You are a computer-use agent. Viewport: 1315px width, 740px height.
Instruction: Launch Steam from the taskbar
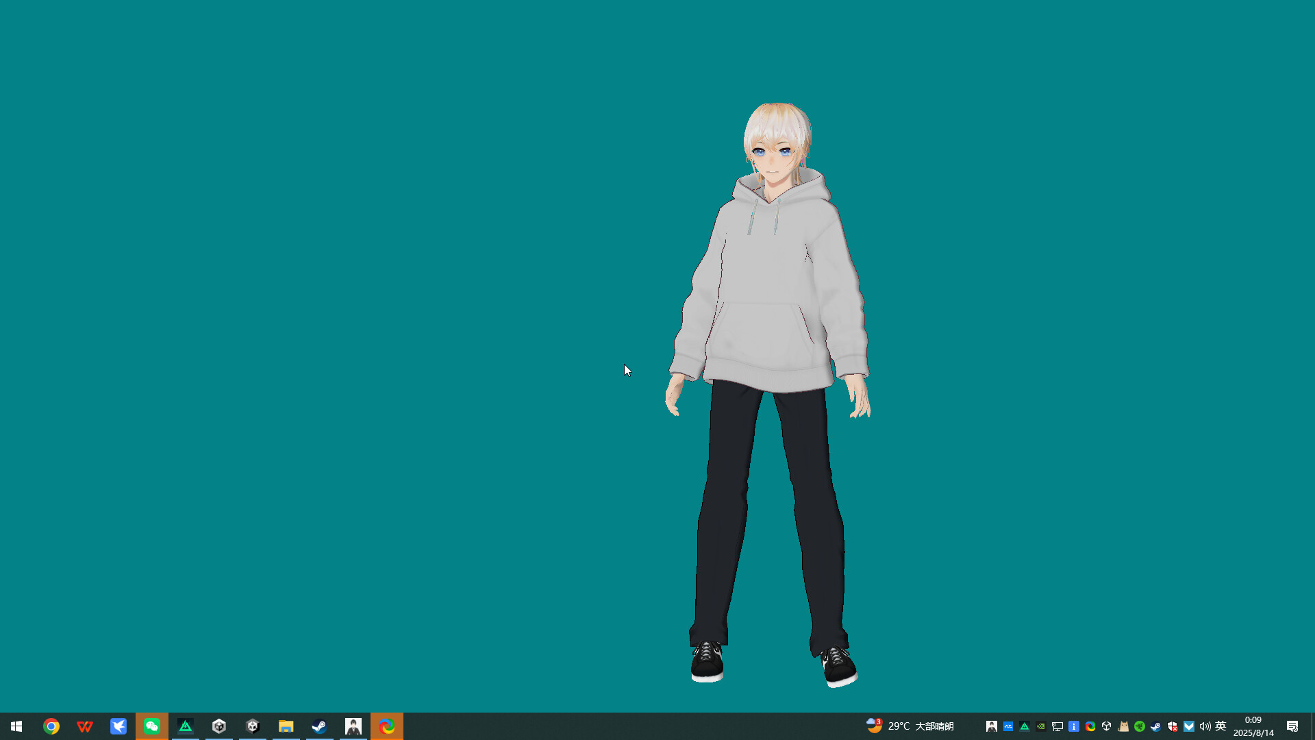click(319, 726)
